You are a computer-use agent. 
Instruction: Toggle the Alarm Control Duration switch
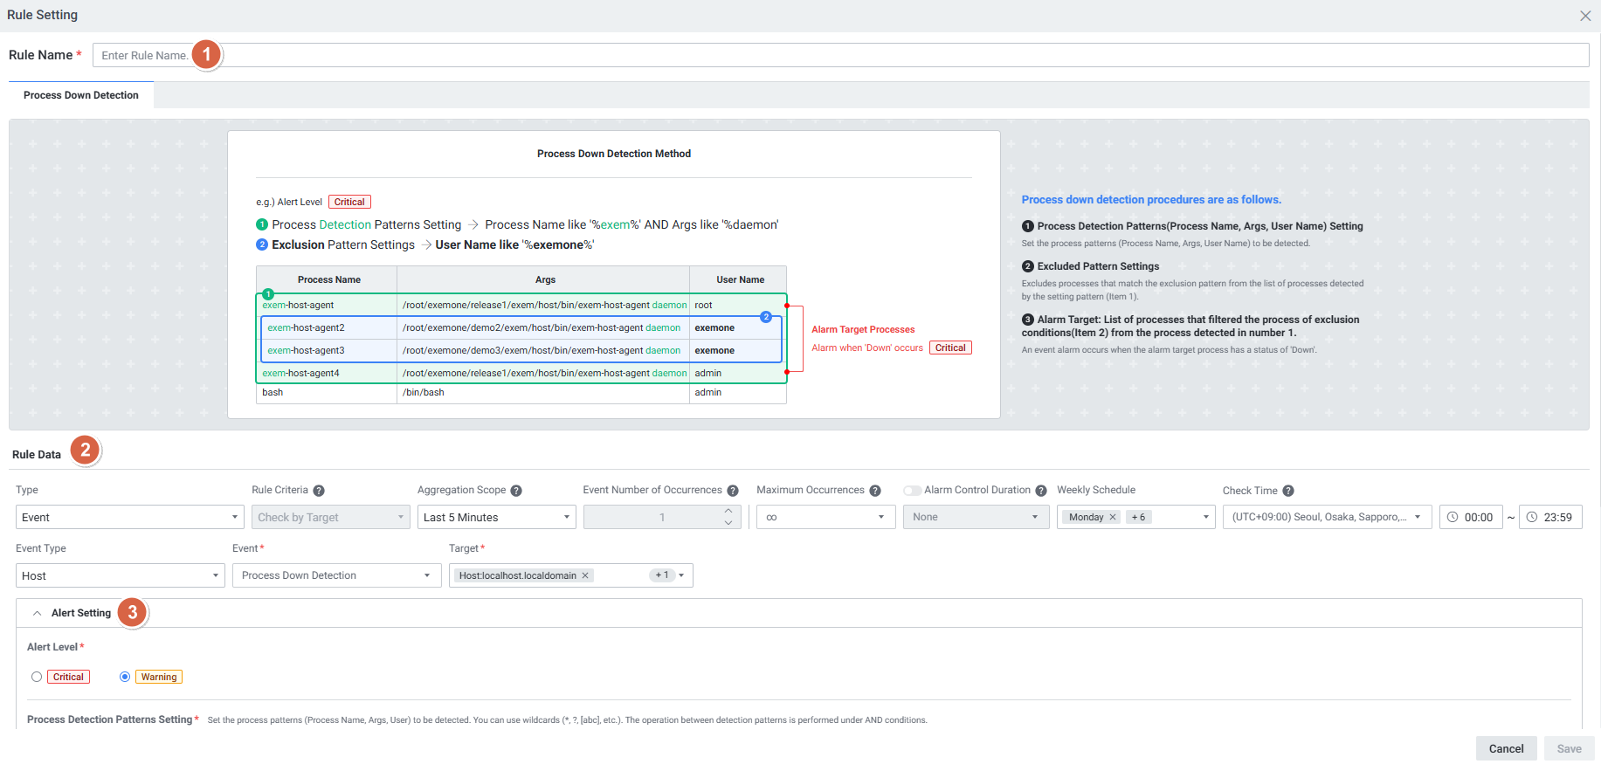(x=912, y=491)
